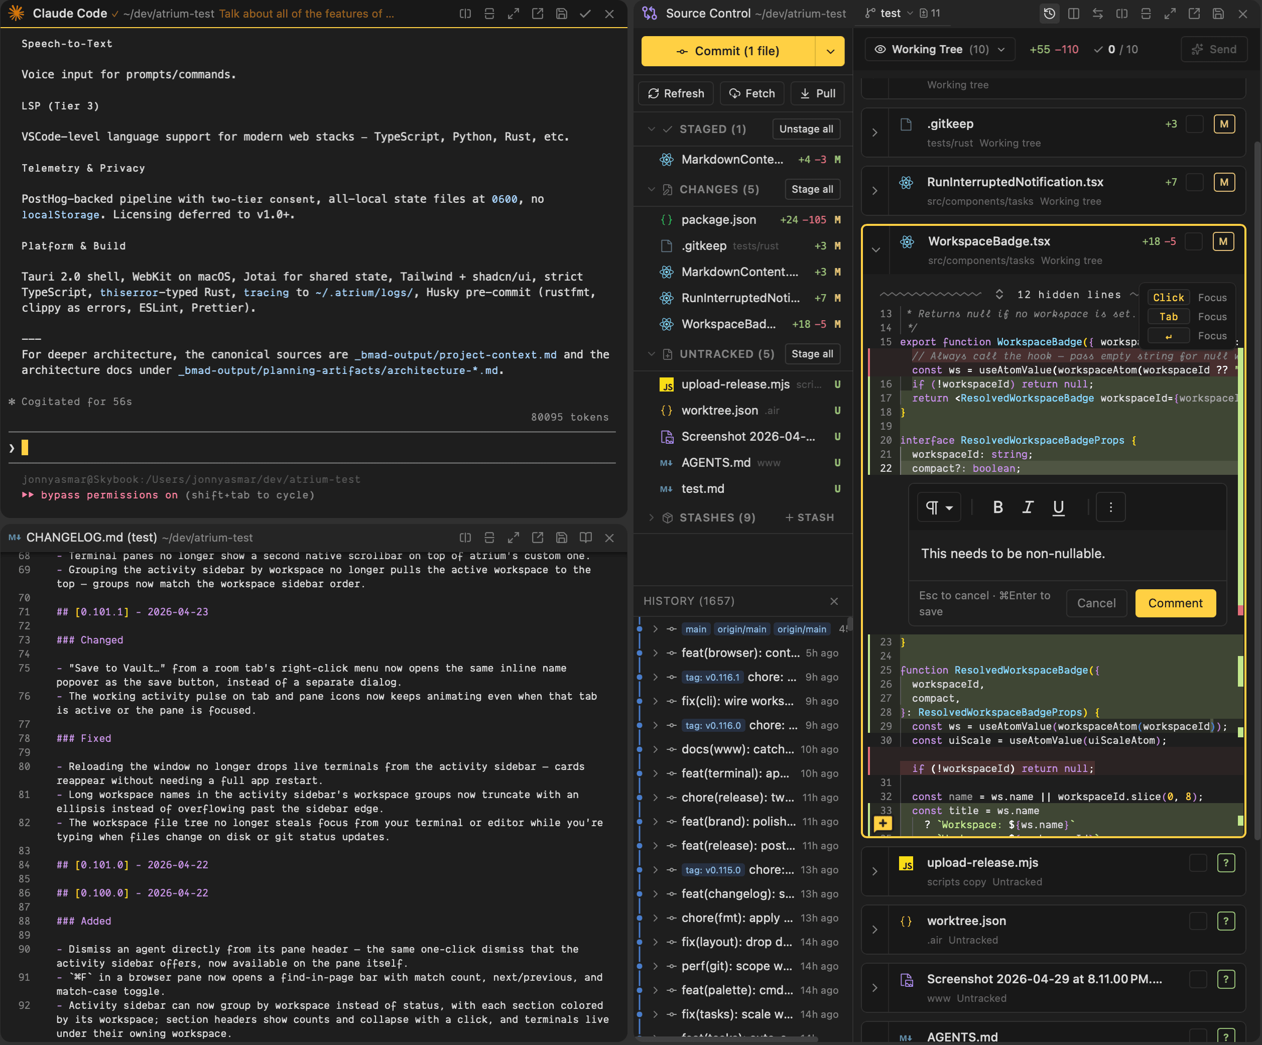The width and height of the screenshot is (1262, 1045).
Task: Split Source Control pane horizontally
Action: tap(1146, 13)
